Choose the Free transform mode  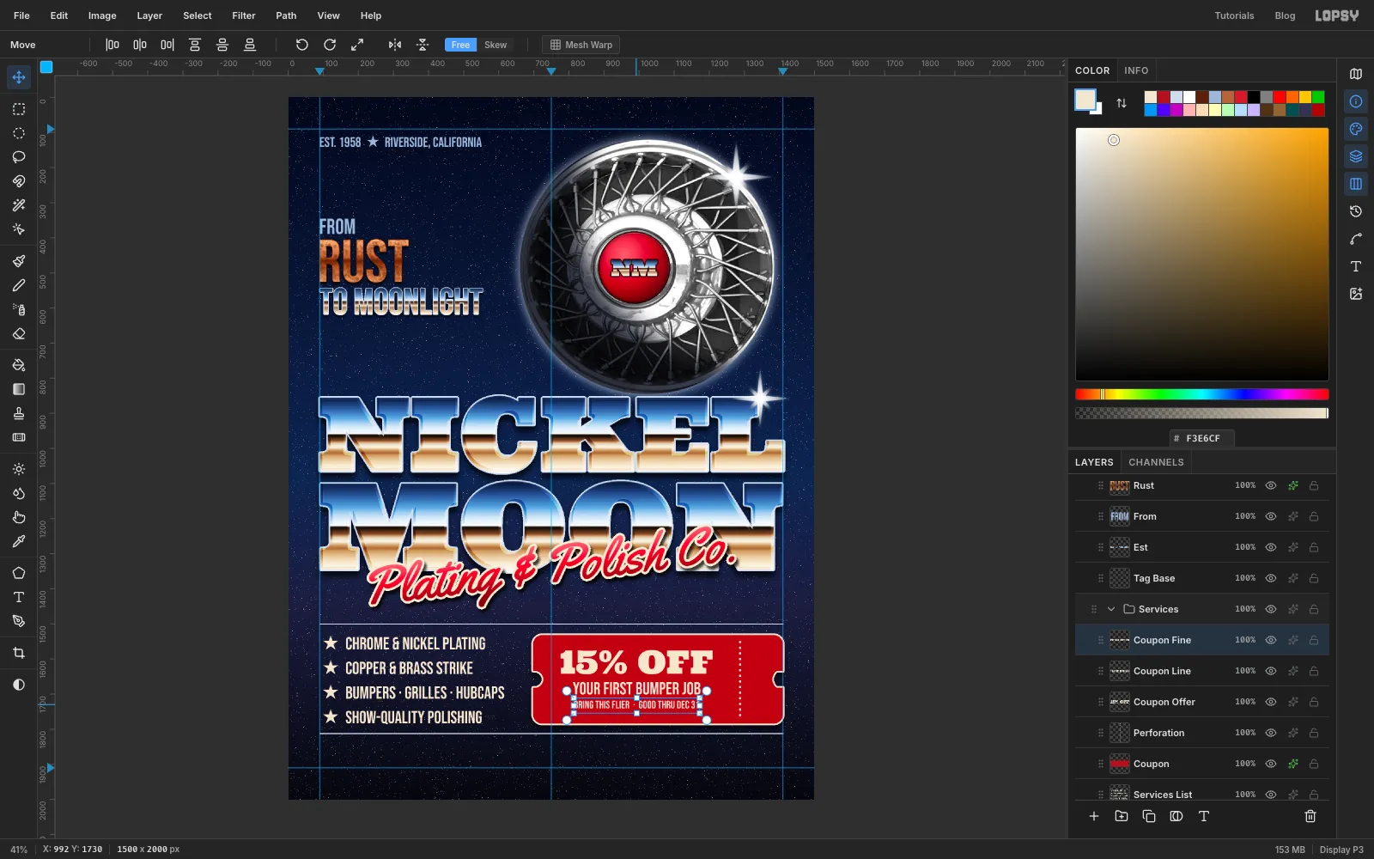(460, 45)
